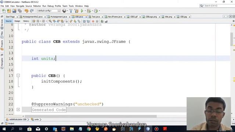Open the Tools menu
Screen dimensions: 235x132
(71, 6)
